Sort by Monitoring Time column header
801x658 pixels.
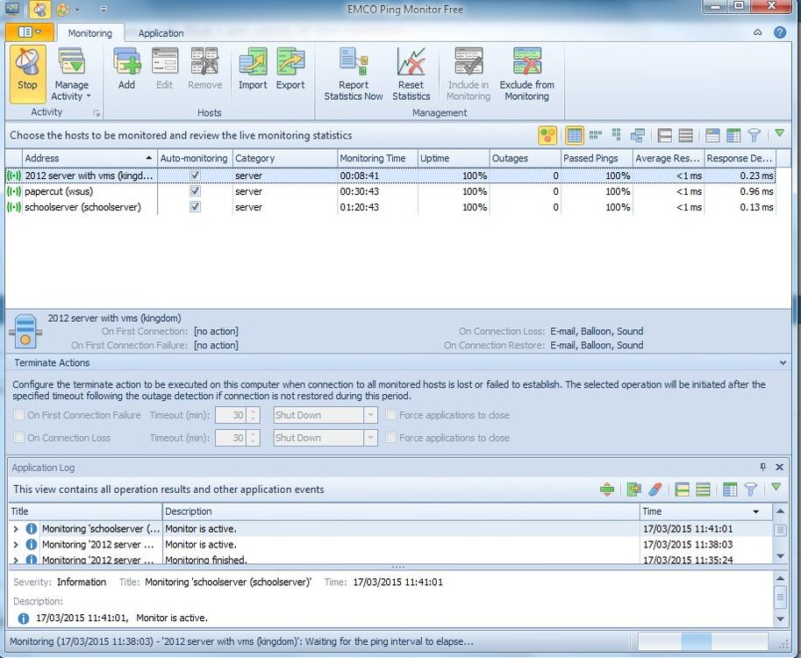pos(377,159)
